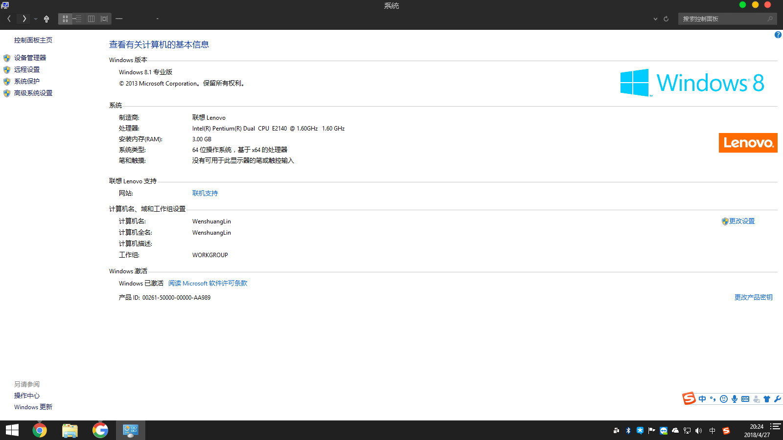This screenshot has height=440, width=783.
Task: Open the volume speaker tray icon
Action: [698, 431]
